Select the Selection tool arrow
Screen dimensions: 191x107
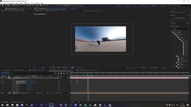click(x=5, y=5)
